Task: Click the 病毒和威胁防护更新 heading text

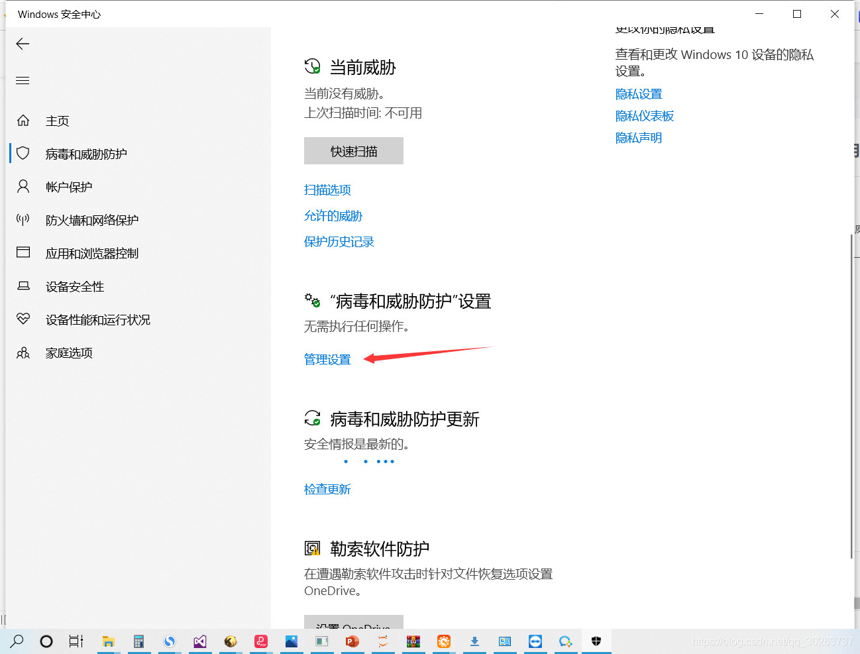Action: pyautogui.click(x=405, y=419)
